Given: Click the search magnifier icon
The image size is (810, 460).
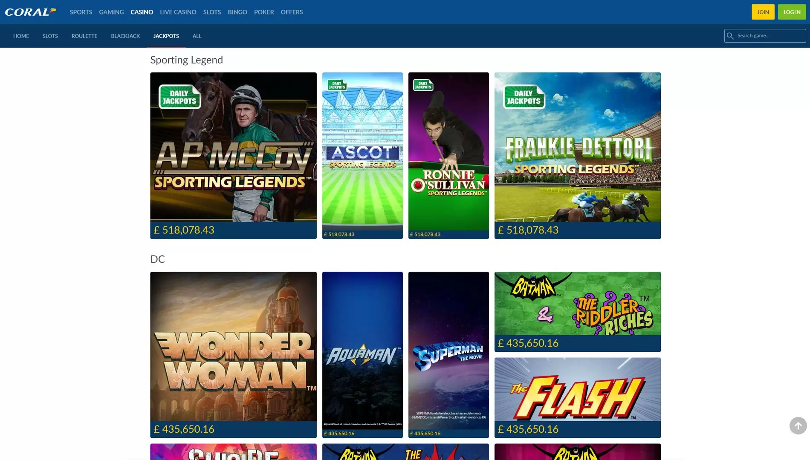Looking at the screenshot, I should click(x=730, y=36).
